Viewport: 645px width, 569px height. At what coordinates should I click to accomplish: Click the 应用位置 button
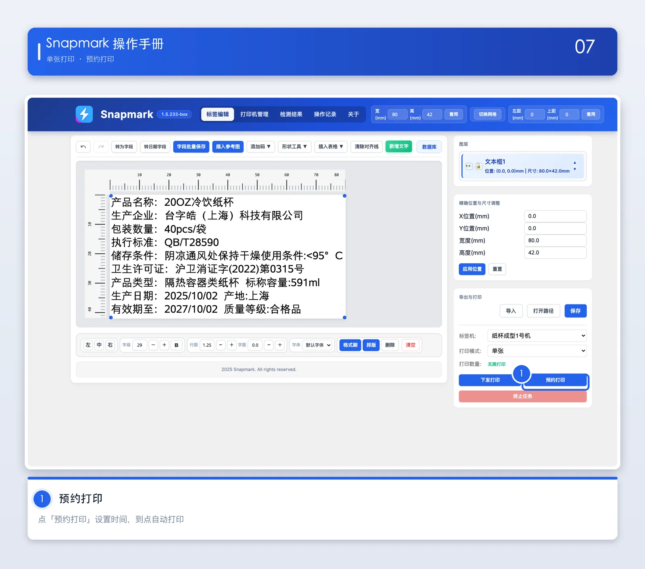point(472,269)
